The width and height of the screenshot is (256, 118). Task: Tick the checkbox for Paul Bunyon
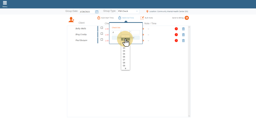coord(102,40)
